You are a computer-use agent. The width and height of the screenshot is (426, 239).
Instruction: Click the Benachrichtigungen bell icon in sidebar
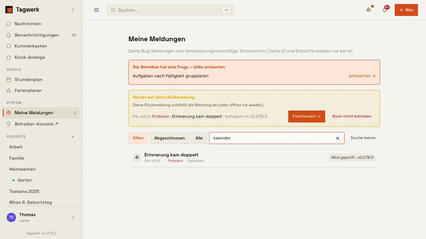[9, 35]
